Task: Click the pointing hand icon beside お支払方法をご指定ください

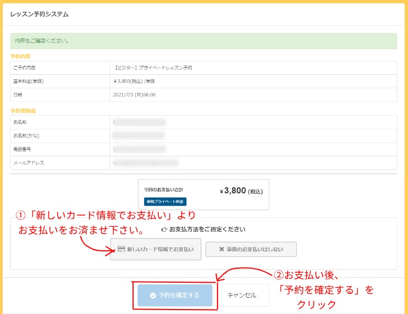Action: tap(164, 229)
